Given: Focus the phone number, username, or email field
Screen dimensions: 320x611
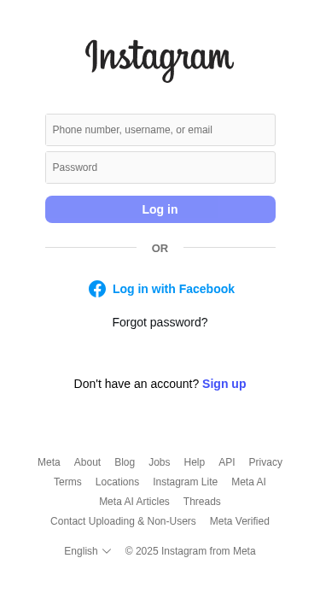Looking at the screenshot, I should click(x=160, y=130).
